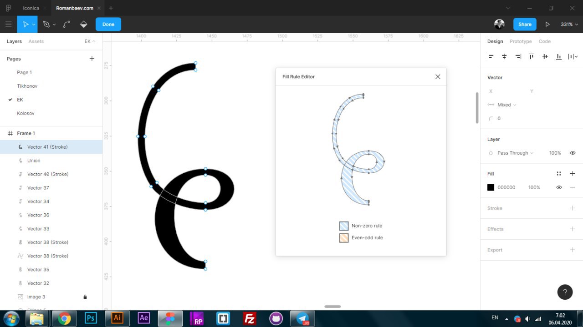
Task: Open Telegram from the taskbar
Action: (x=302, y=318)
